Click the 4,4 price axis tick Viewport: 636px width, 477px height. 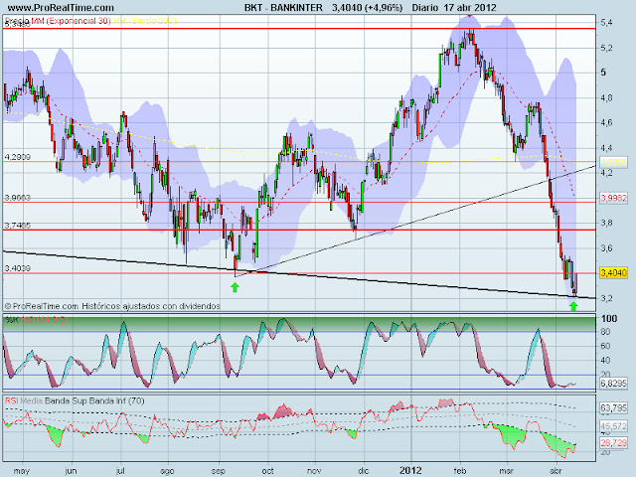(x=606, y=148)
